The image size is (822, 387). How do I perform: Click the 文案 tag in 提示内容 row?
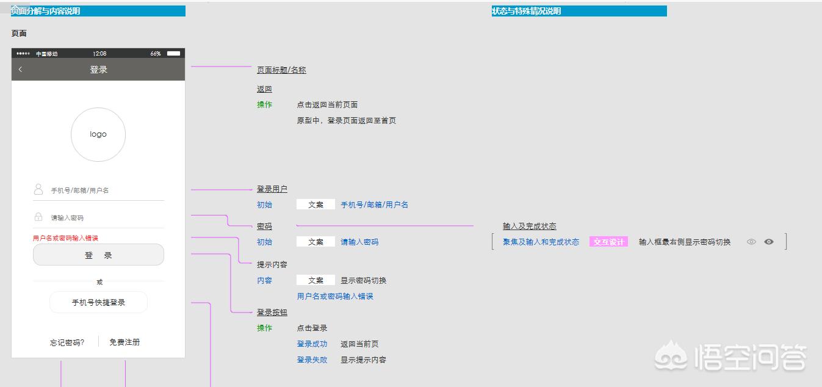tap(315, 280)
